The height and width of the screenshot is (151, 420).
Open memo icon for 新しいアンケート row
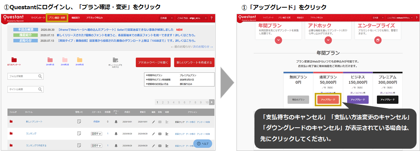point(79,122)
